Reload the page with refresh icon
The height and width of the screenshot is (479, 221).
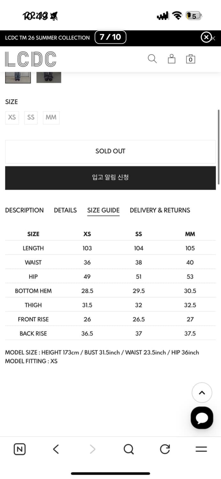click(165, 449)
